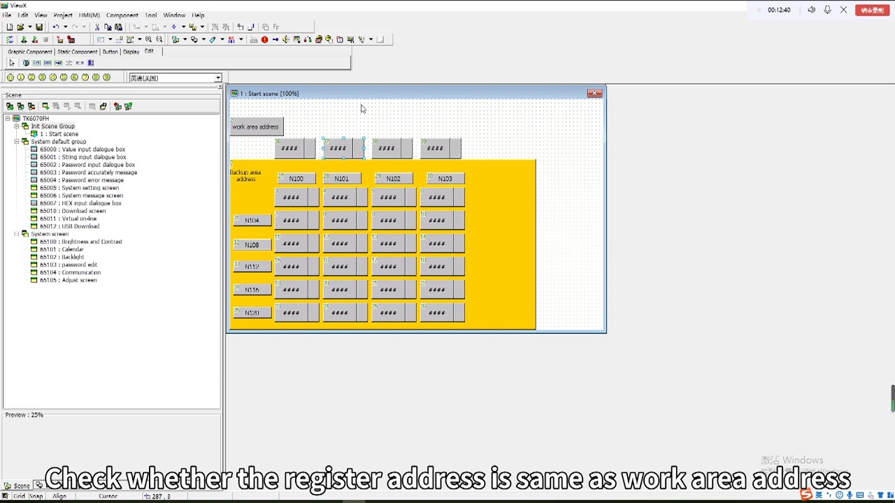Click the green download arrow icon
Viewport: 895px width, 503px height.
(x=24, y=40)
